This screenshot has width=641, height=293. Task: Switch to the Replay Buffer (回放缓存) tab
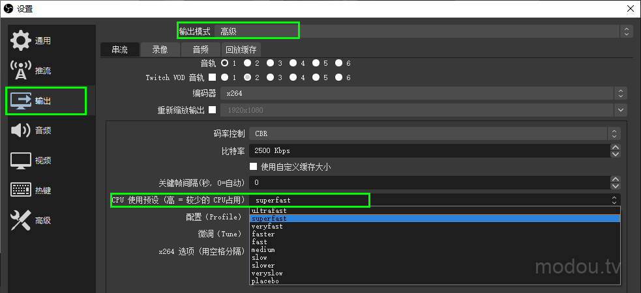(241, 49)
